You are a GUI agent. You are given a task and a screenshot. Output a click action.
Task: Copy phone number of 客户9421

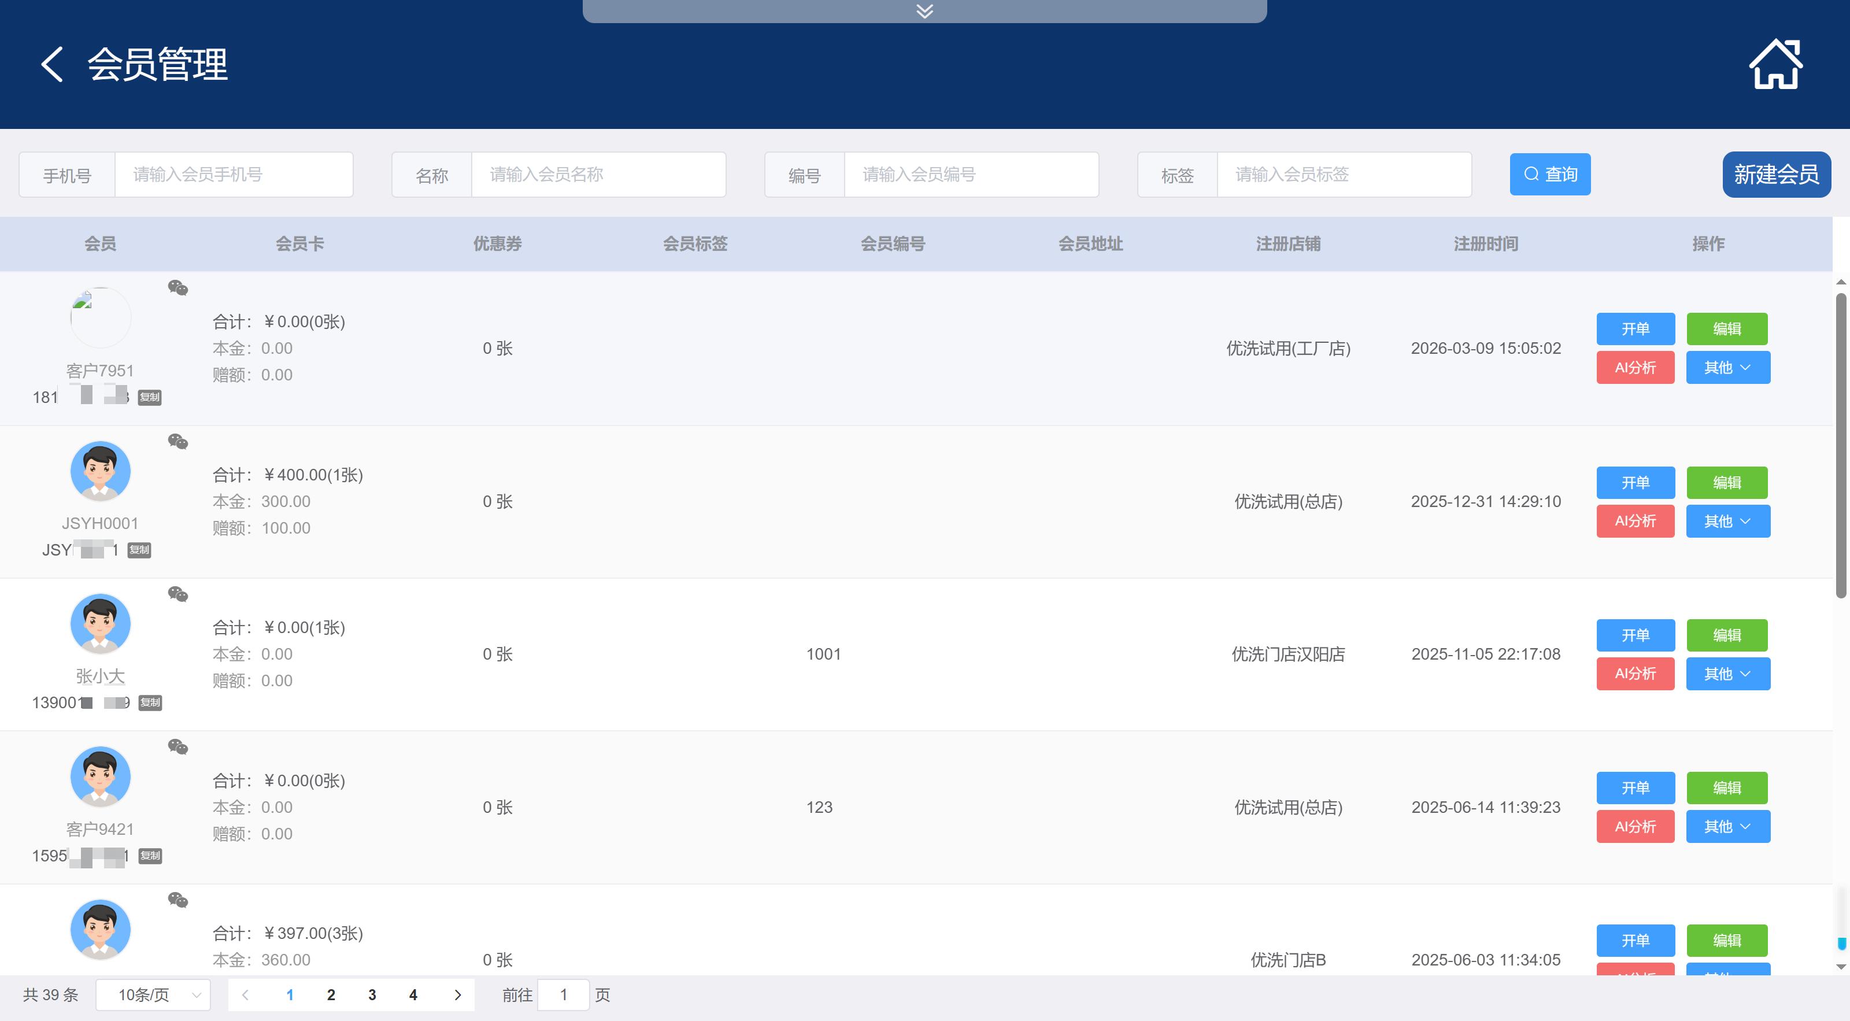pyautogui.click(x=150, y=856)
